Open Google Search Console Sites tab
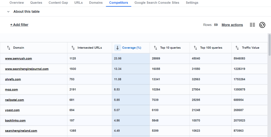Viewport: 271px width, 137px height. (157, 3)
